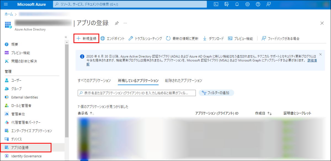Click the top search bar for resources
Screen dimensions: 331x161
pyautogui.click(x=130, y=4)
